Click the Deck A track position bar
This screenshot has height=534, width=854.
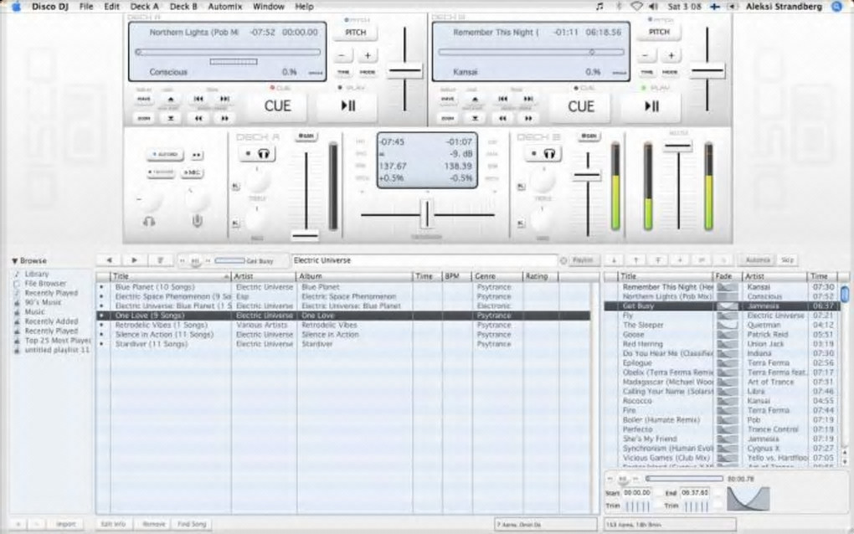click(228, 52)
